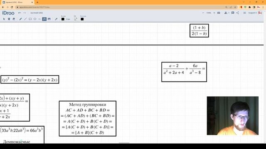The image size is (266, 149).
Task: Select the ellipse shape tool
Action: tap(35, 19)
